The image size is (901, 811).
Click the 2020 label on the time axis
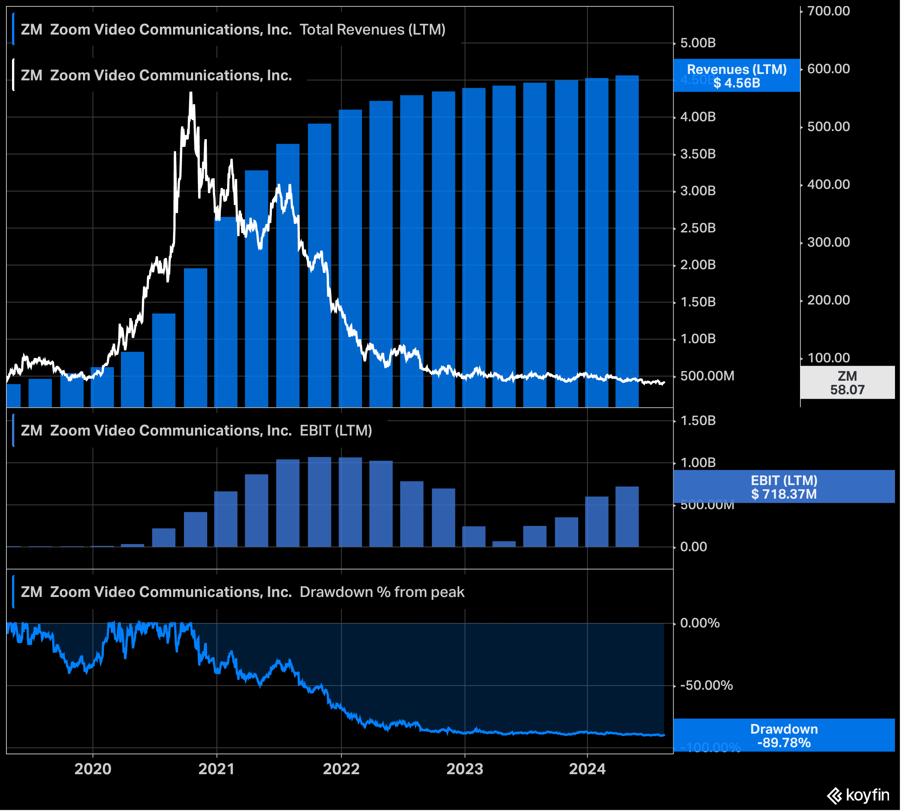point(93,769)
